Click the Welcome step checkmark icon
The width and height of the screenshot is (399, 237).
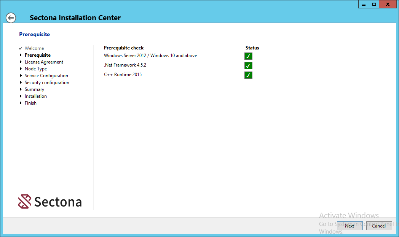coord(21,49)
